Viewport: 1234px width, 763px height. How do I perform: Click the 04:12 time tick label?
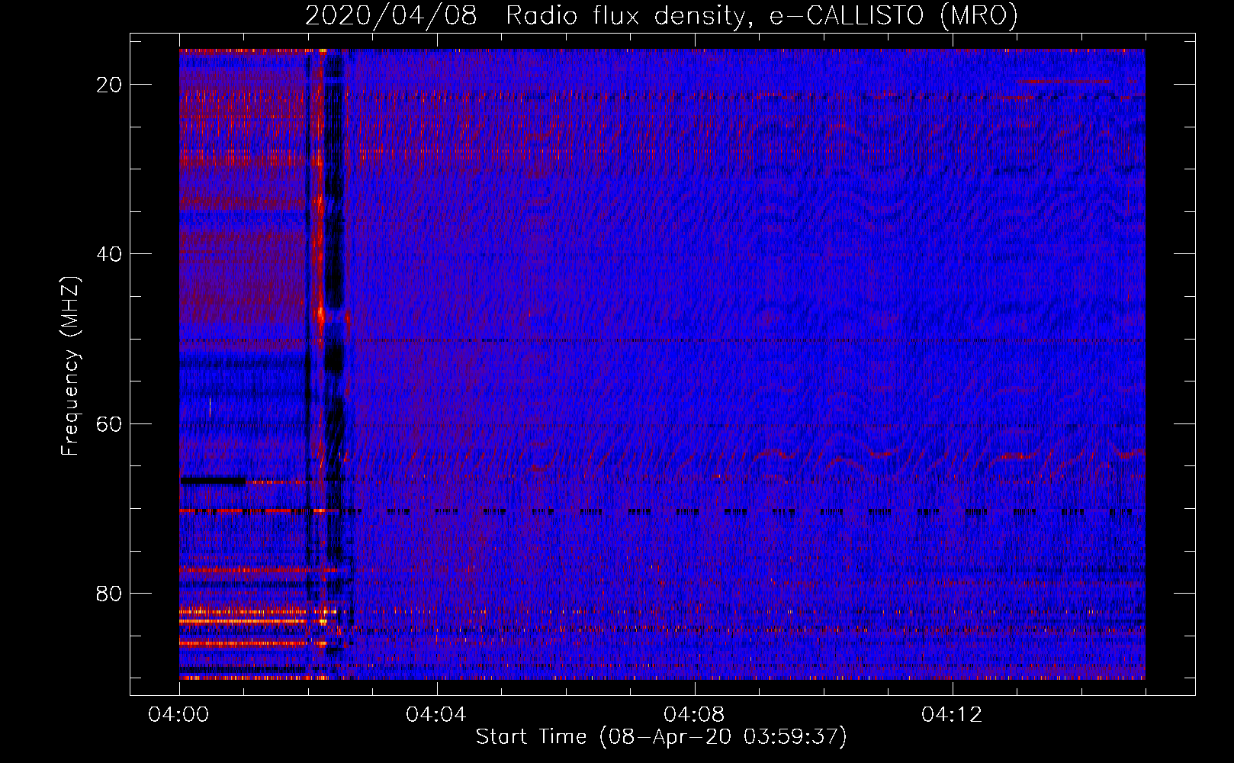952,714
